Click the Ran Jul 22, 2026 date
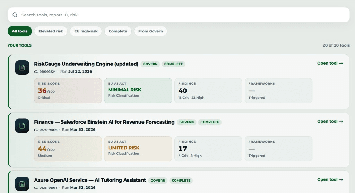The height and width of the screenshot is (193, 355). 76,72
